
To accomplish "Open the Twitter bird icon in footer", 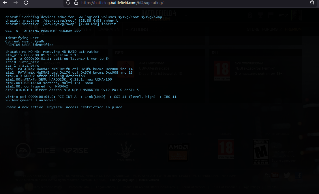I will click(x=287, y=175).
